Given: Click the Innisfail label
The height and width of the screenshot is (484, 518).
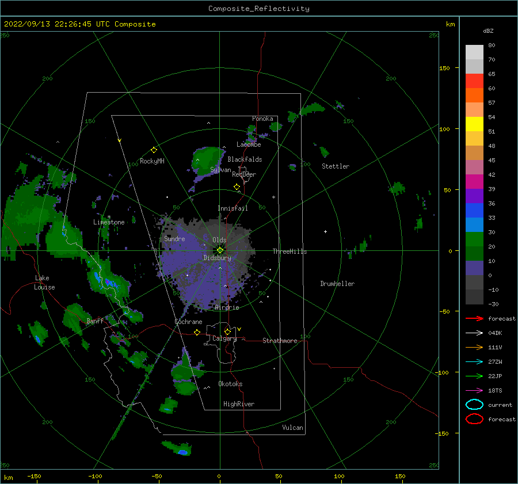Looking at the screenshot, I should click(233, 208).
